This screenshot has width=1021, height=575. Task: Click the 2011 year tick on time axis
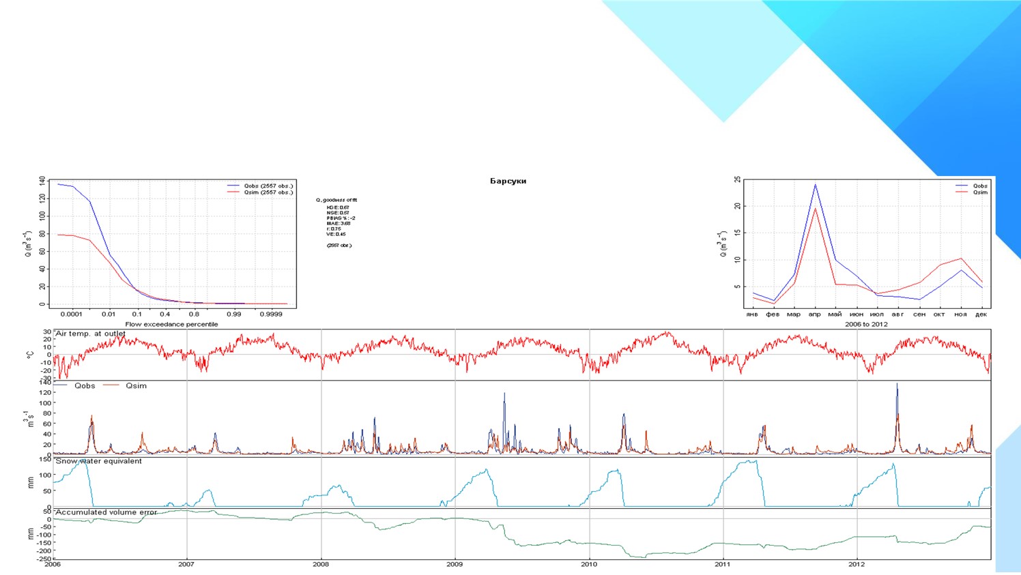pos(723,564)
